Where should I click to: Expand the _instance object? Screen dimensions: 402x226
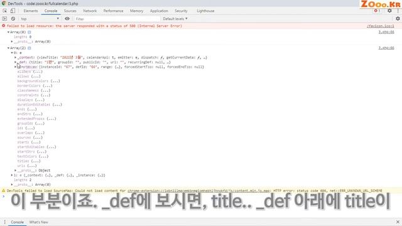coord(15,67)
